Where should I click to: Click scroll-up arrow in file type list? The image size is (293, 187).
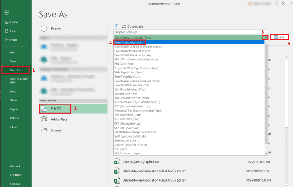266,42
